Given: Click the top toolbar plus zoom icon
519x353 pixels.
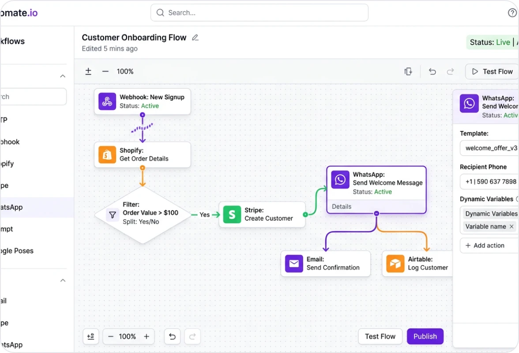Looking at the screenshot, I should pos(88,71).
